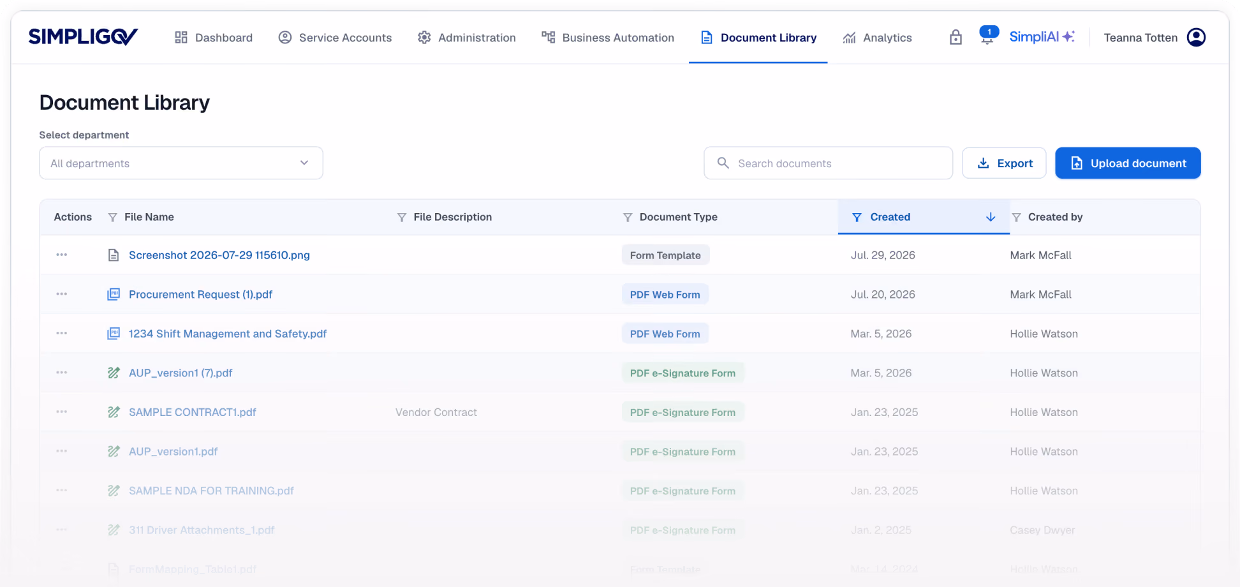Open 1234 Shift Management and Safety.pdf
Viewport: 1240px width, 587px height.
tap(228, 334)
